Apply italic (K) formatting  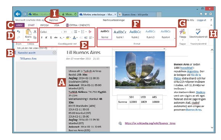[x=46, y=38]
